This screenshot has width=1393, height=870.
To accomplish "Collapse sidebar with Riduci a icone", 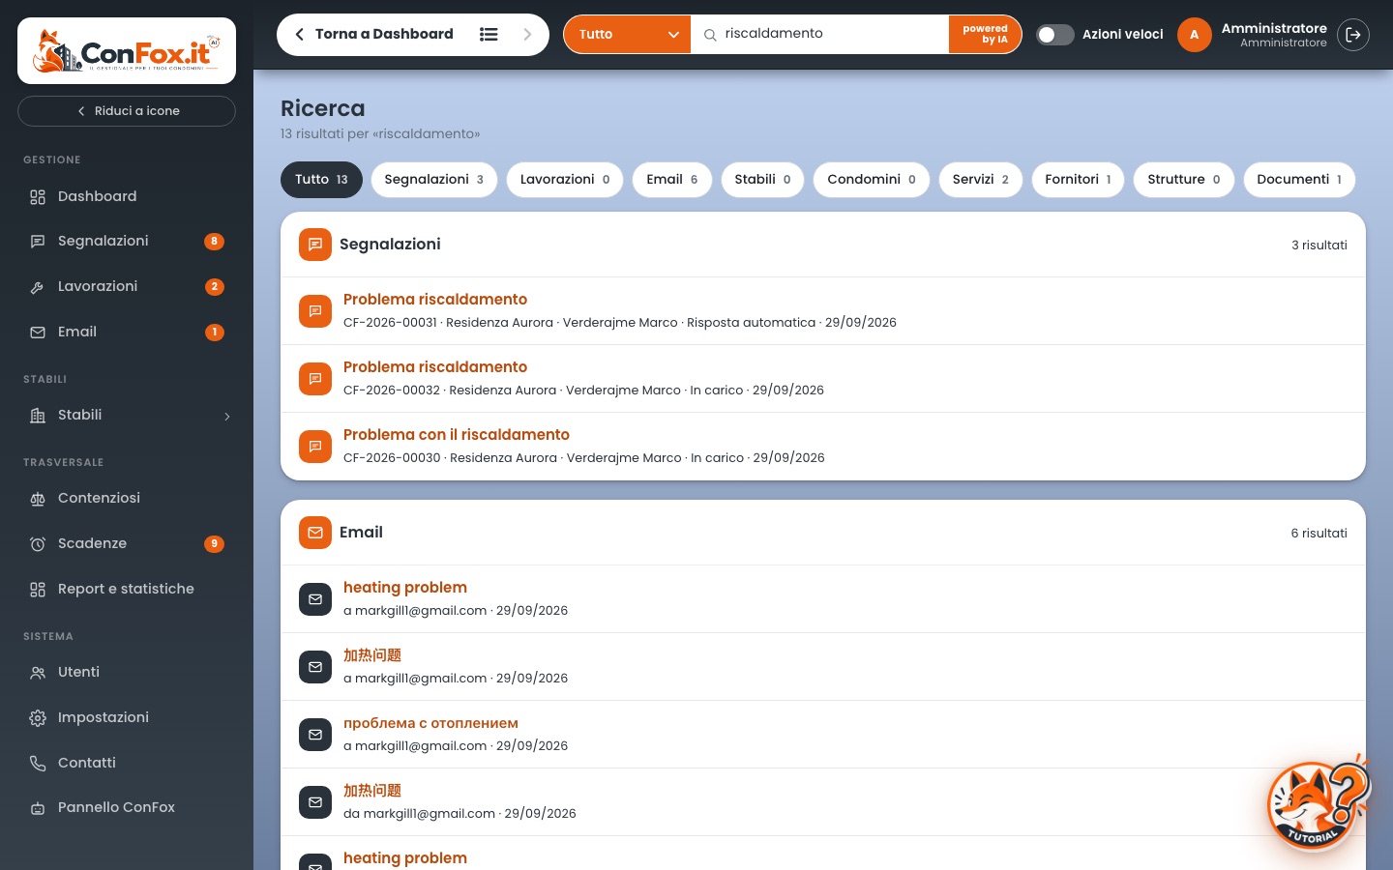I will (x=127, y=111).
